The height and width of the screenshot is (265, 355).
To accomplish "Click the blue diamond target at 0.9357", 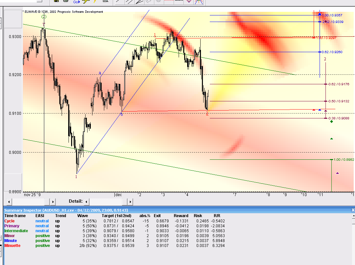I will (x=320, y=15).
